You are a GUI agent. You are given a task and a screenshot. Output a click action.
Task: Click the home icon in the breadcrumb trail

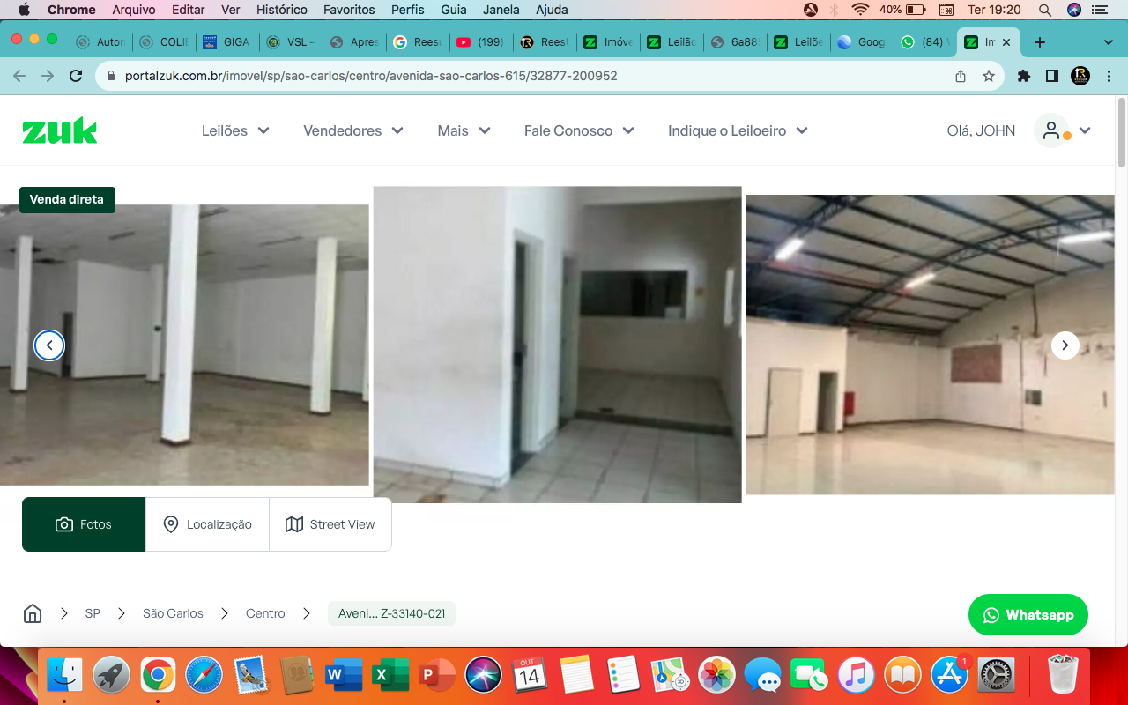[33, 612]
